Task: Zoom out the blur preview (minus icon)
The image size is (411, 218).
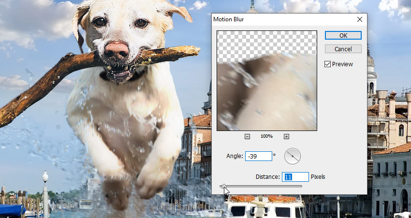Action: point(247,136)
